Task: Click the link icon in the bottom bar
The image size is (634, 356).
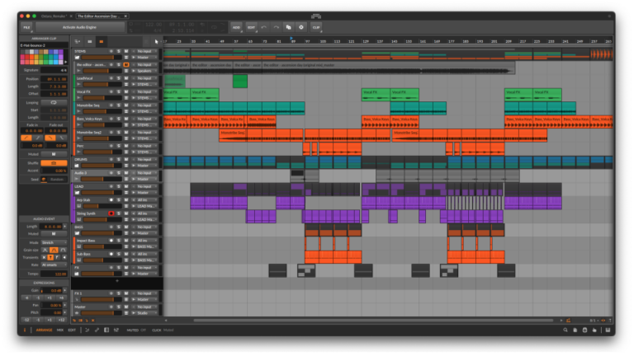Action: pyautogui.click(x=97, y=330)
